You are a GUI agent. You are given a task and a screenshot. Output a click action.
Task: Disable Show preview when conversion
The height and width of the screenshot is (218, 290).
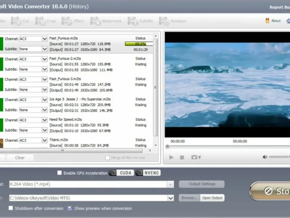(x=70, y=208)
